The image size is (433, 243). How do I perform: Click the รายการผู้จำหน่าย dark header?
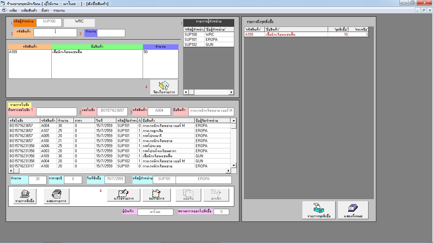(x=209, y=23)
